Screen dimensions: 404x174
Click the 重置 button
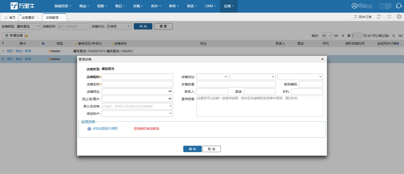pos(163,26)
